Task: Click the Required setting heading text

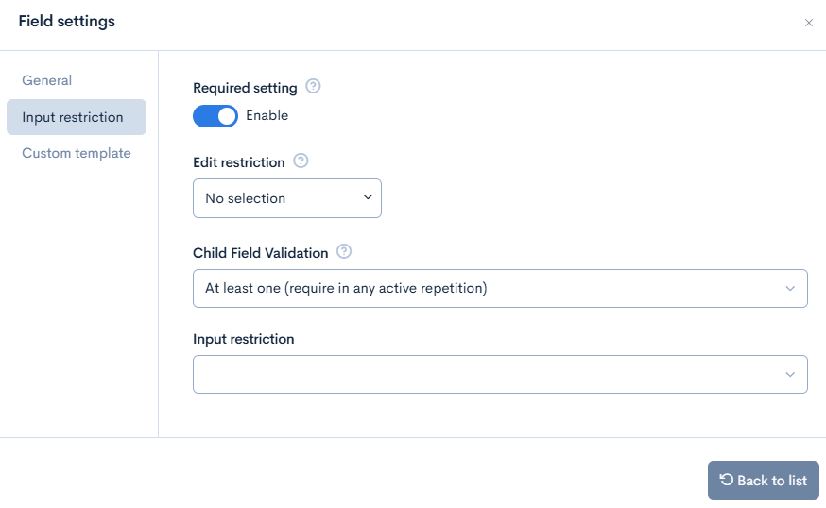Action: point(245,88)
